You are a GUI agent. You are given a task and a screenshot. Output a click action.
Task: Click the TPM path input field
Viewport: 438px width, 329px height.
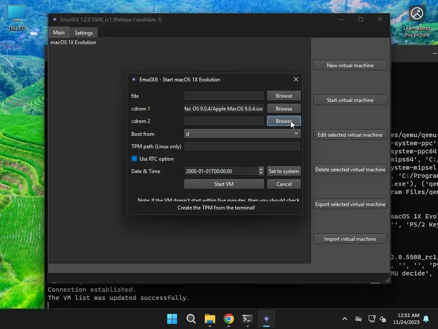242,147
